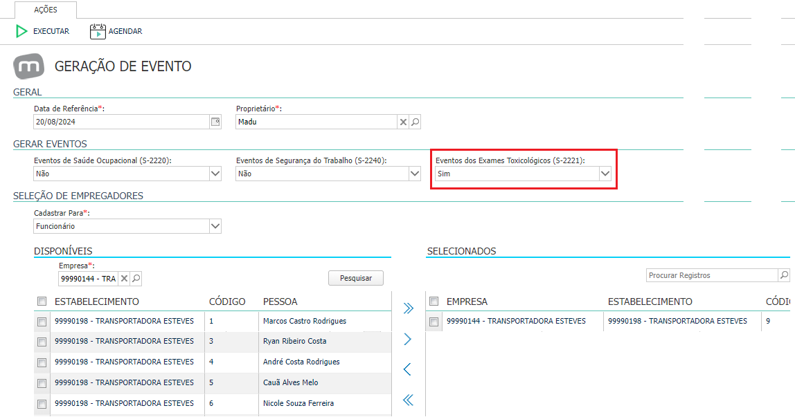Click the Agendar action
Screen dimensions: 795x417
tap(116, 31)
